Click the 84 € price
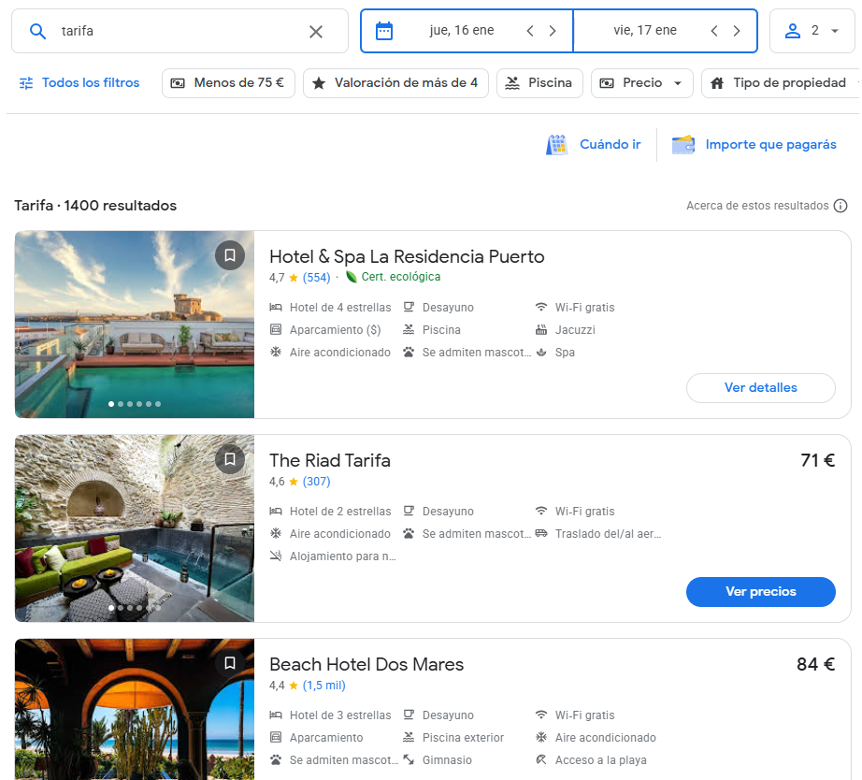Image resolution: width=862 pixels, height=780 pixels. click(x=816, y=664)
